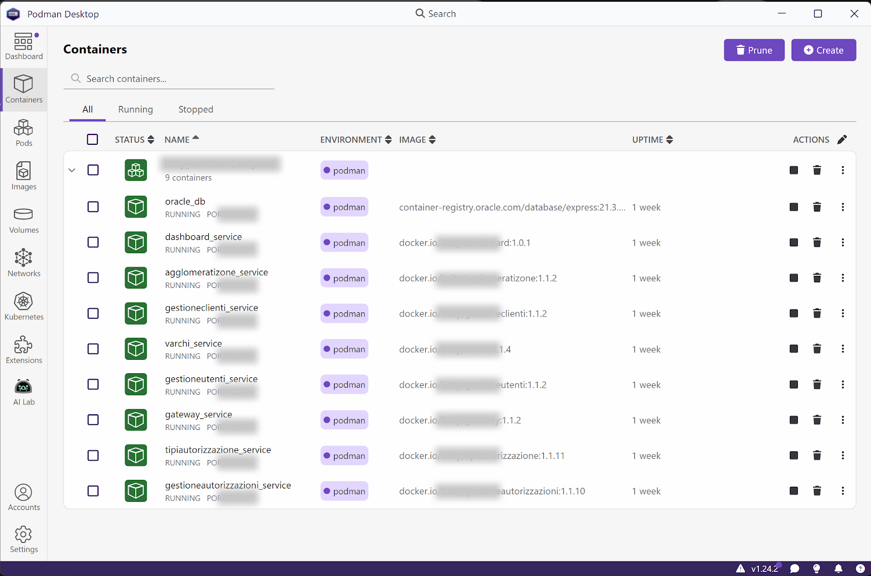
Task: Open the gestioneutenti_service container name
Action: click(211, 379)
